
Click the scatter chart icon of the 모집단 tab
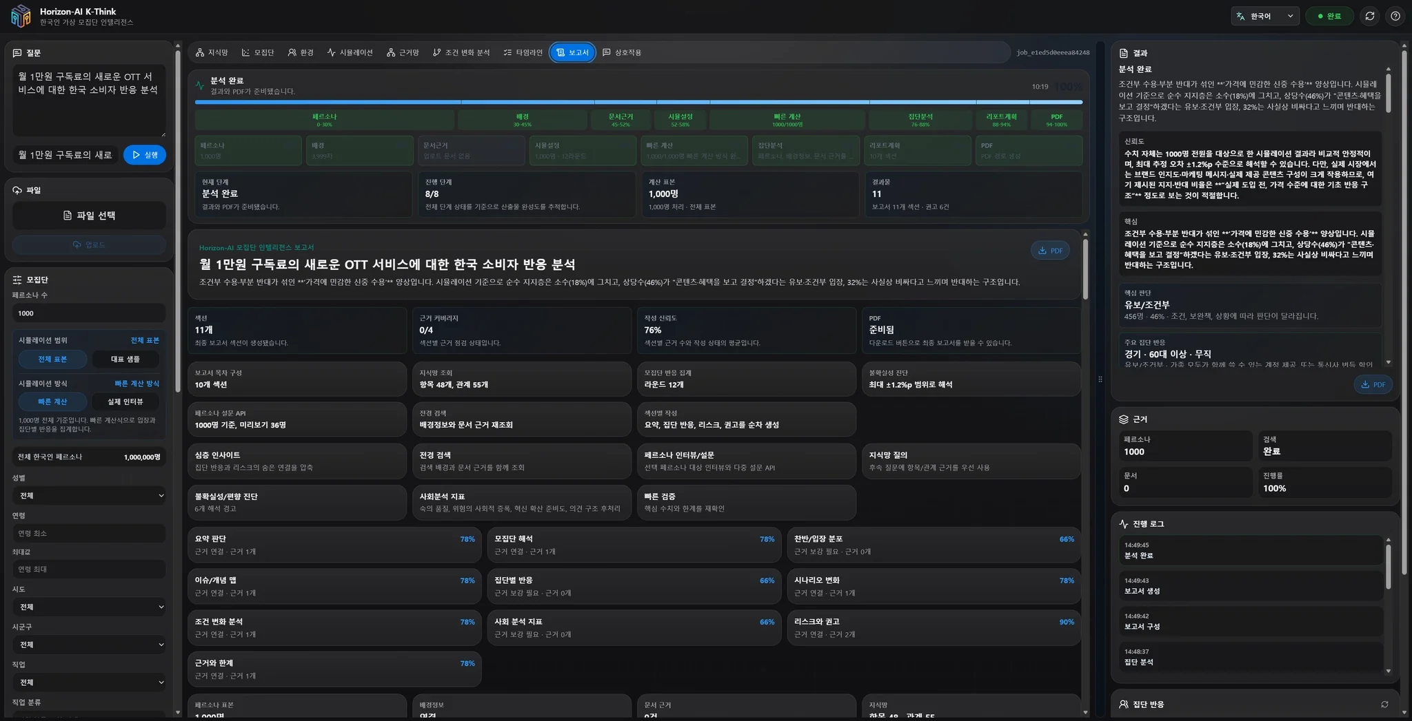(x=245, y=52)
